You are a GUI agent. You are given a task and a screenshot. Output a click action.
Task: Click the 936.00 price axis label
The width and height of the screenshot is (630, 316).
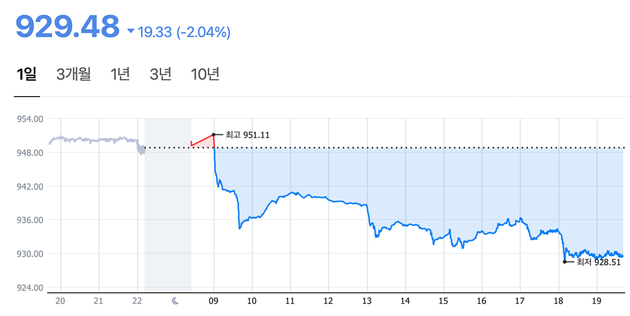click(29, 220)
